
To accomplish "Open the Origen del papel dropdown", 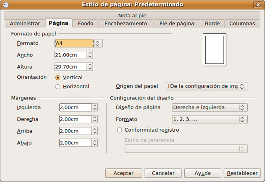I will [x=243, y=86].
